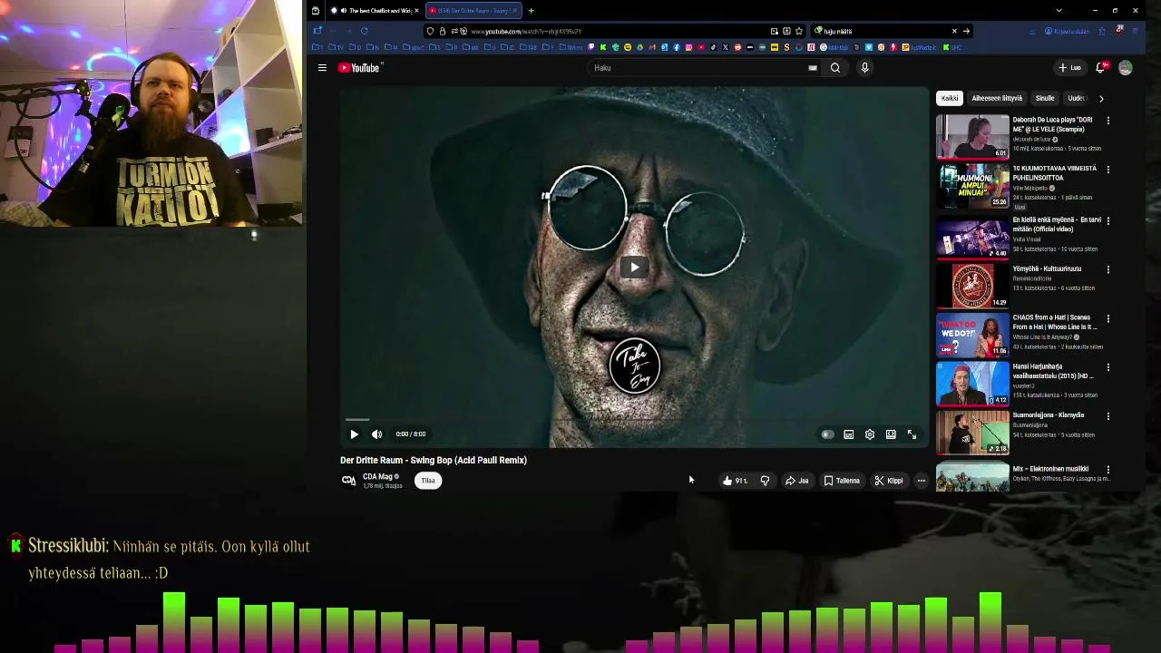Open the on-screen keyboard icon in search box

click(813, 67)
